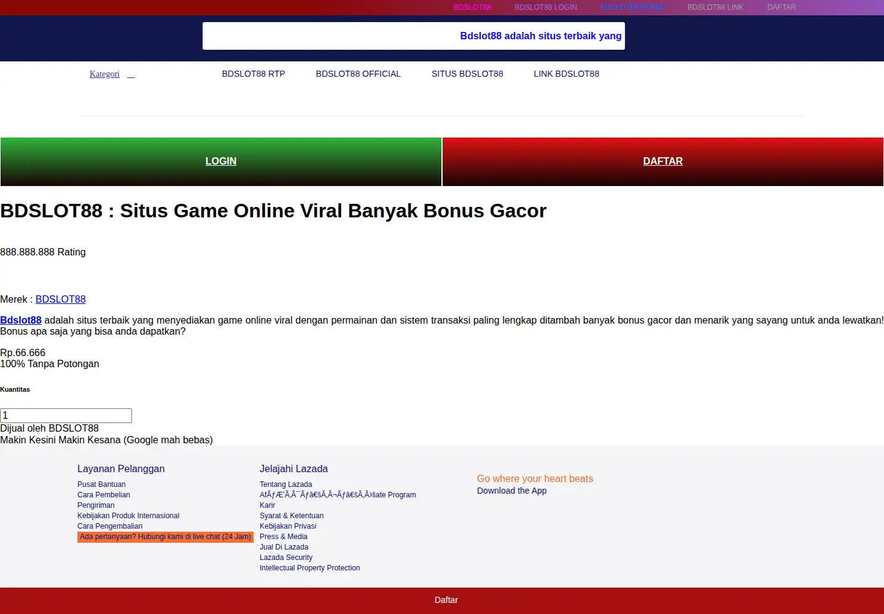Open Tentang Lazada in the footer
The height and width of the screenshot is (614, 884).
[285, 484]
